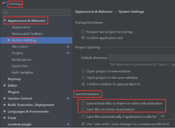Select Open project in new window
This screenshot has height=128, width=175.
coord(83,71)
